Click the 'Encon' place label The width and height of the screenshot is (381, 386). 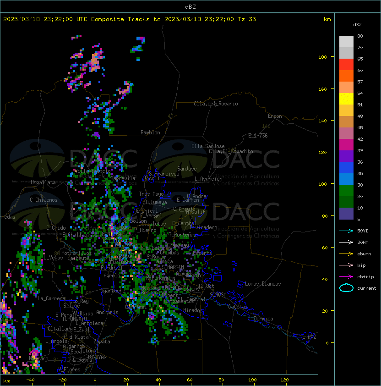click(275, 116)
